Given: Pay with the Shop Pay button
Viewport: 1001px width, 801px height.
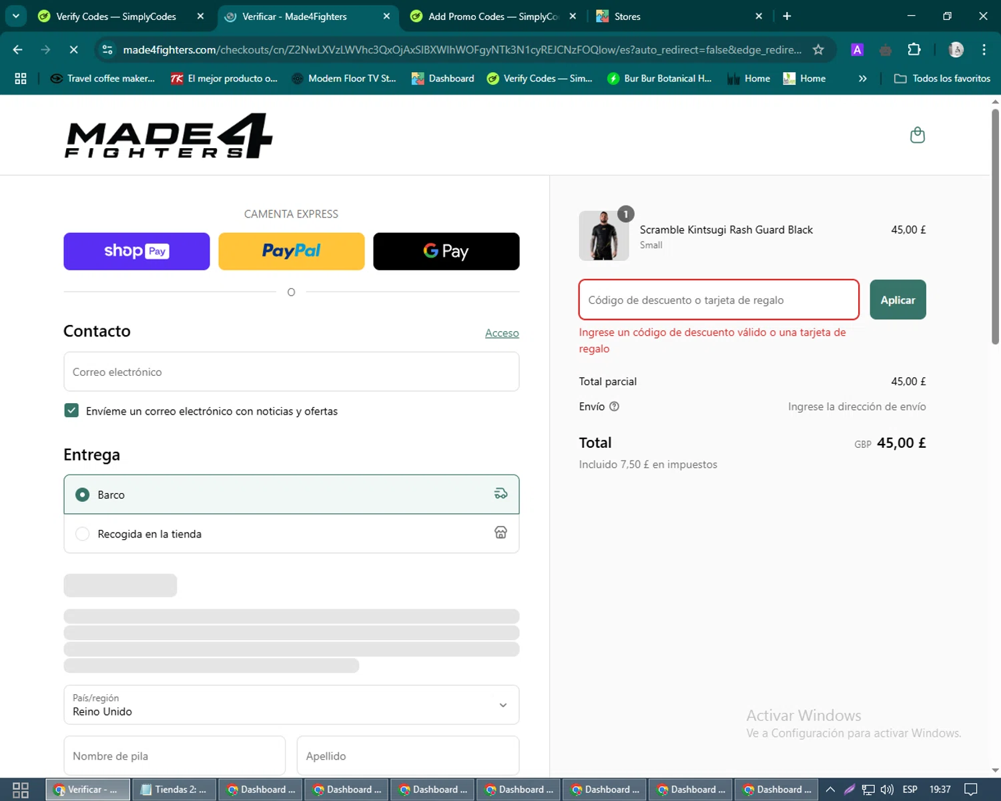Looking at the screenshot, I should [137, 251].
